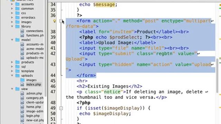Image resolution: width=221 pixels, height=124 pixels.
Task: Select images subfolder under uploads
Action: pyautogui.click(x=31, y=80)
